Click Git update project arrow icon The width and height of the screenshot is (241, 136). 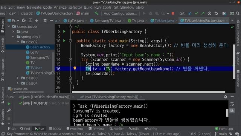190,14
